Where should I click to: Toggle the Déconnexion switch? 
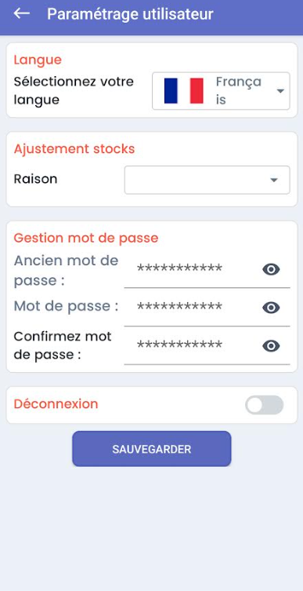(x=265, y=405)
